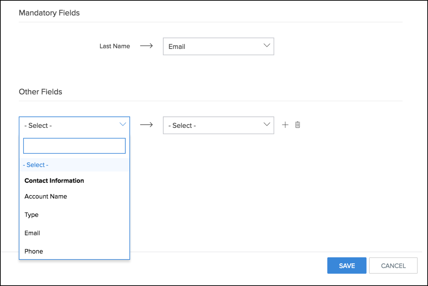This screenshot has height=286, width=428.
Task: Select the Phone option in the list
Action: pyautogui.click(x=34, y=251)
